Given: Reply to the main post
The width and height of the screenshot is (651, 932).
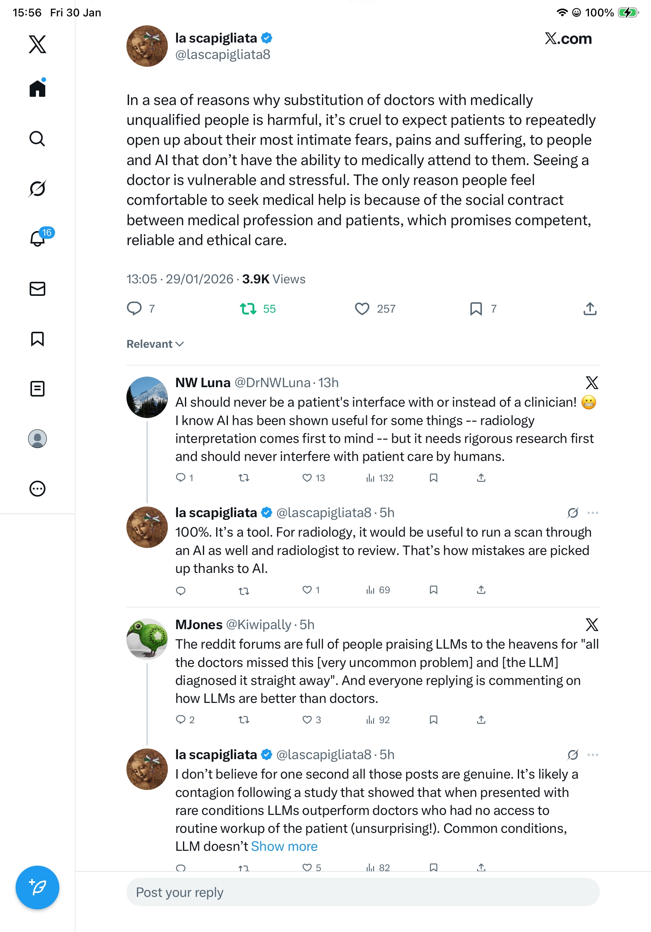Looking at the screenshot, I should (134, 309).
